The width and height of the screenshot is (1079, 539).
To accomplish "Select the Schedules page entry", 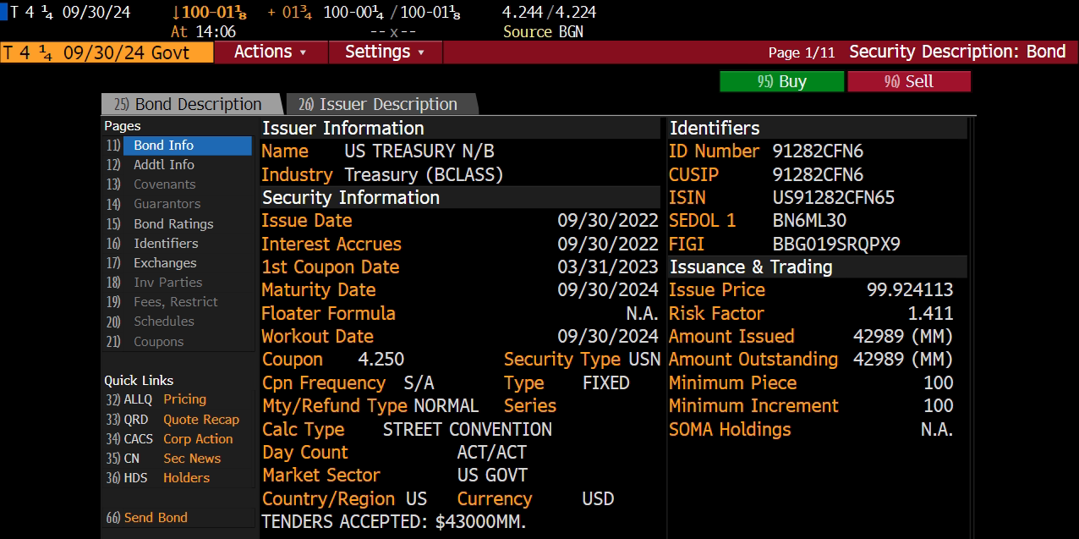I will click(x=163, y=322).
